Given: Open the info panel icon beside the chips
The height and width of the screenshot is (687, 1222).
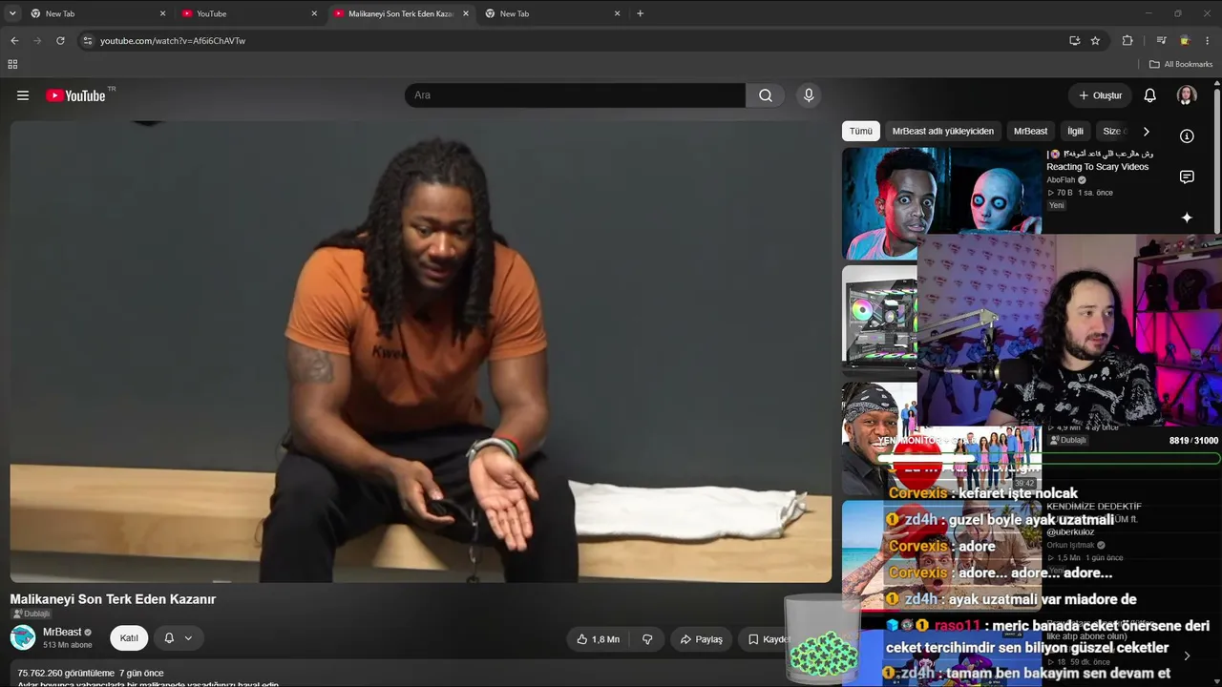Looking at the screenshot, I should coord(1187,136).
